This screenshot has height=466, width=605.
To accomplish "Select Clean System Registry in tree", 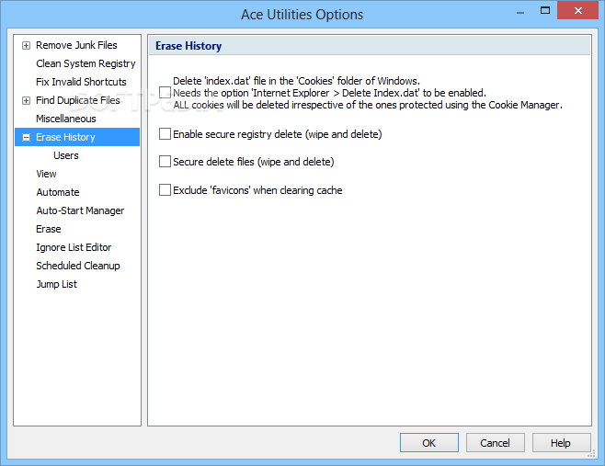I will click(x=86, y=63).
